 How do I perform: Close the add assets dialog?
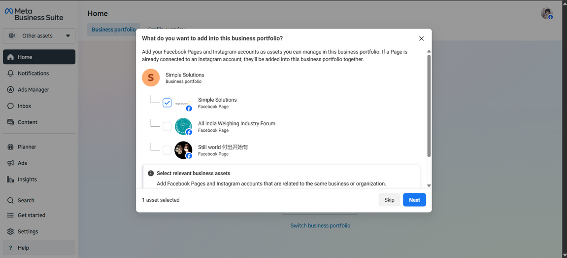(421, 38)
